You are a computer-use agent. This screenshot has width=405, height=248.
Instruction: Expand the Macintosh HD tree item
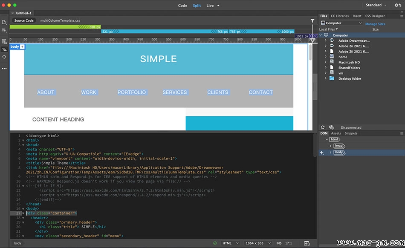tap(326, 62)
